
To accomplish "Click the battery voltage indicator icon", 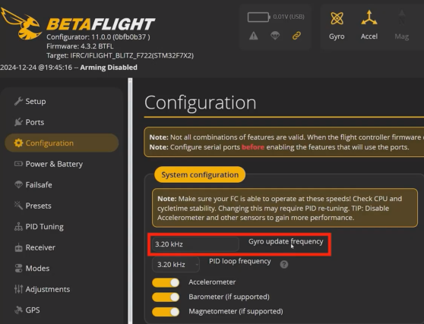I will pos(259,17).
